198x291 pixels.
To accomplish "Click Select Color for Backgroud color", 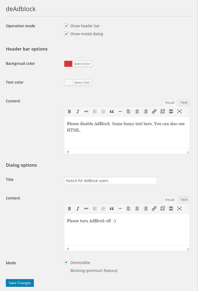I will 82,64.
